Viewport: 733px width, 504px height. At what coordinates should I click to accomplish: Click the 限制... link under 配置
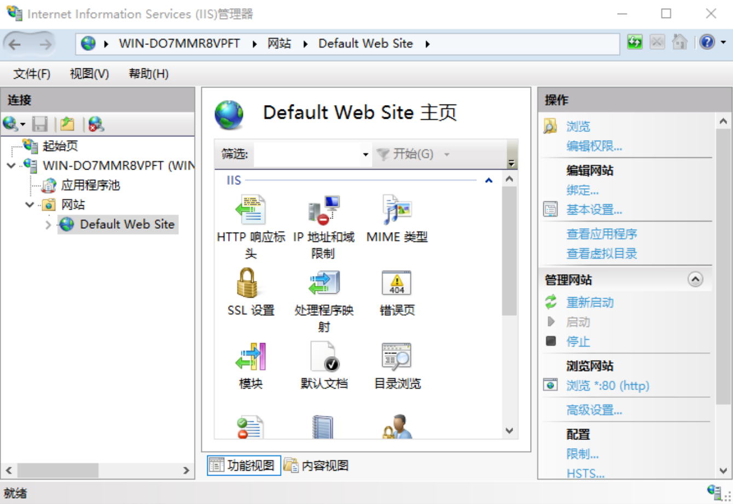pos(583,454)
